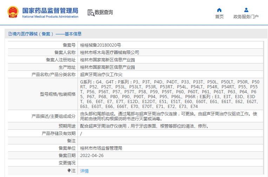Click 国家药品监督管理局 title text

pyautogui.click(x=50, y=11)
